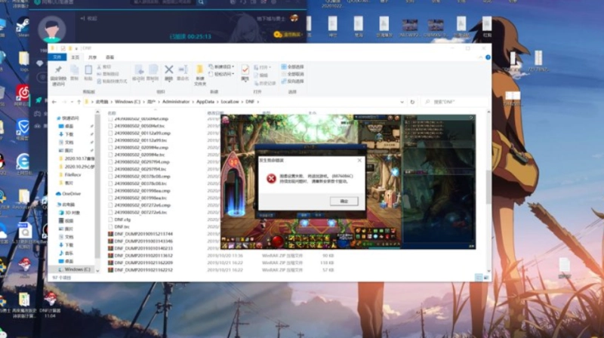Expand the New item (新建项目) dropdown
This screenshot has width=604, height=338.
tap(221, 66)
